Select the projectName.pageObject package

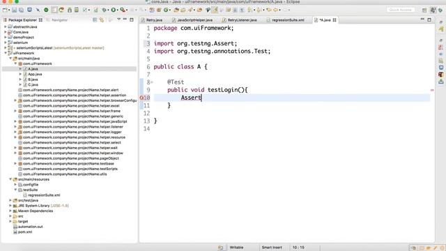pyautogui.click(x=71, y=158)
